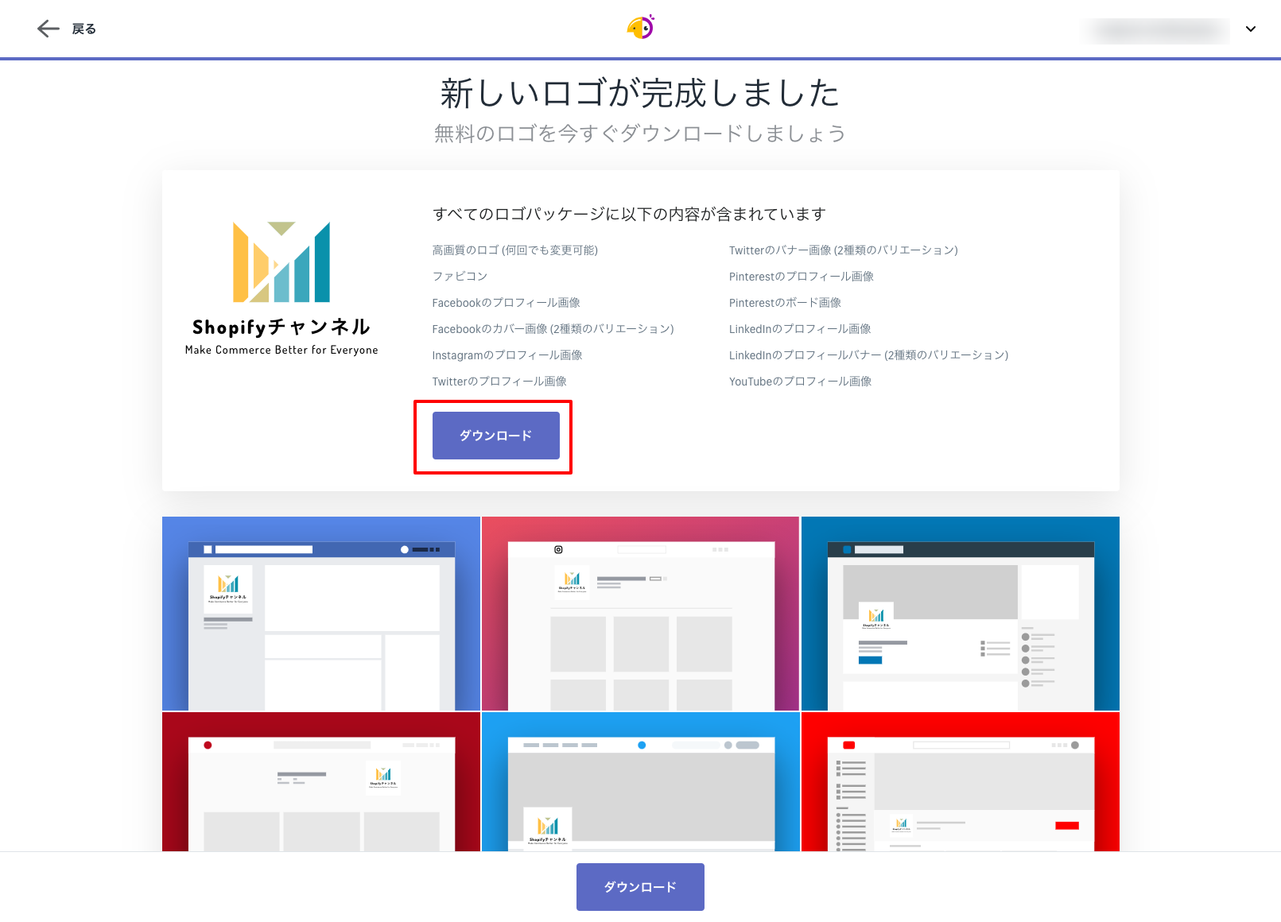Click the ファビコン list item
Viewport: 1281px width, 922px height.
460,277
